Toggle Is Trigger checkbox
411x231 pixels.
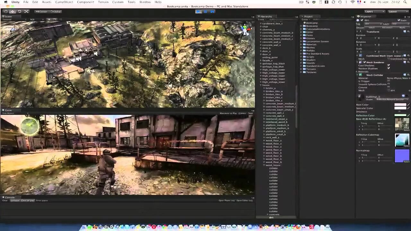pos(389,81)
